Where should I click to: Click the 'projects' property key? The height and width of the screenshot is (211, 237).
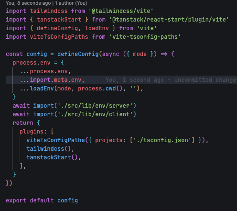click(109, 140)
